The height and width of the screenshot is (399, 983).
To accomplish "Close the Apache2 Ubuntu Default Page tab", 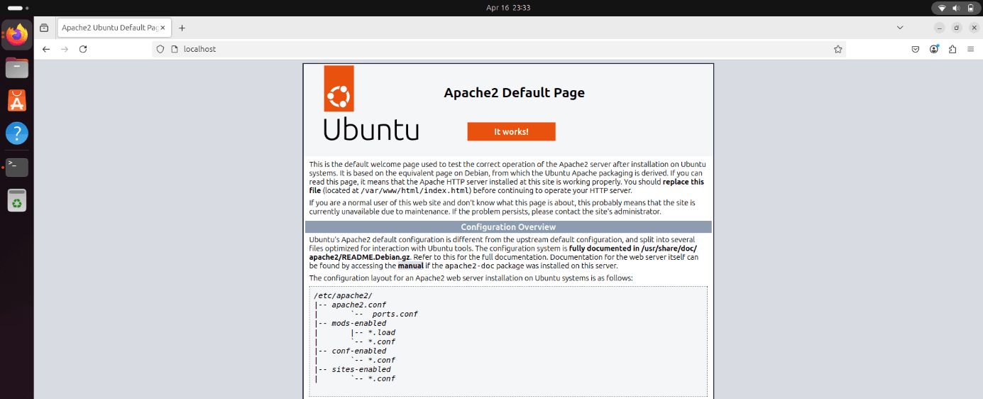I will coord(163,28).
